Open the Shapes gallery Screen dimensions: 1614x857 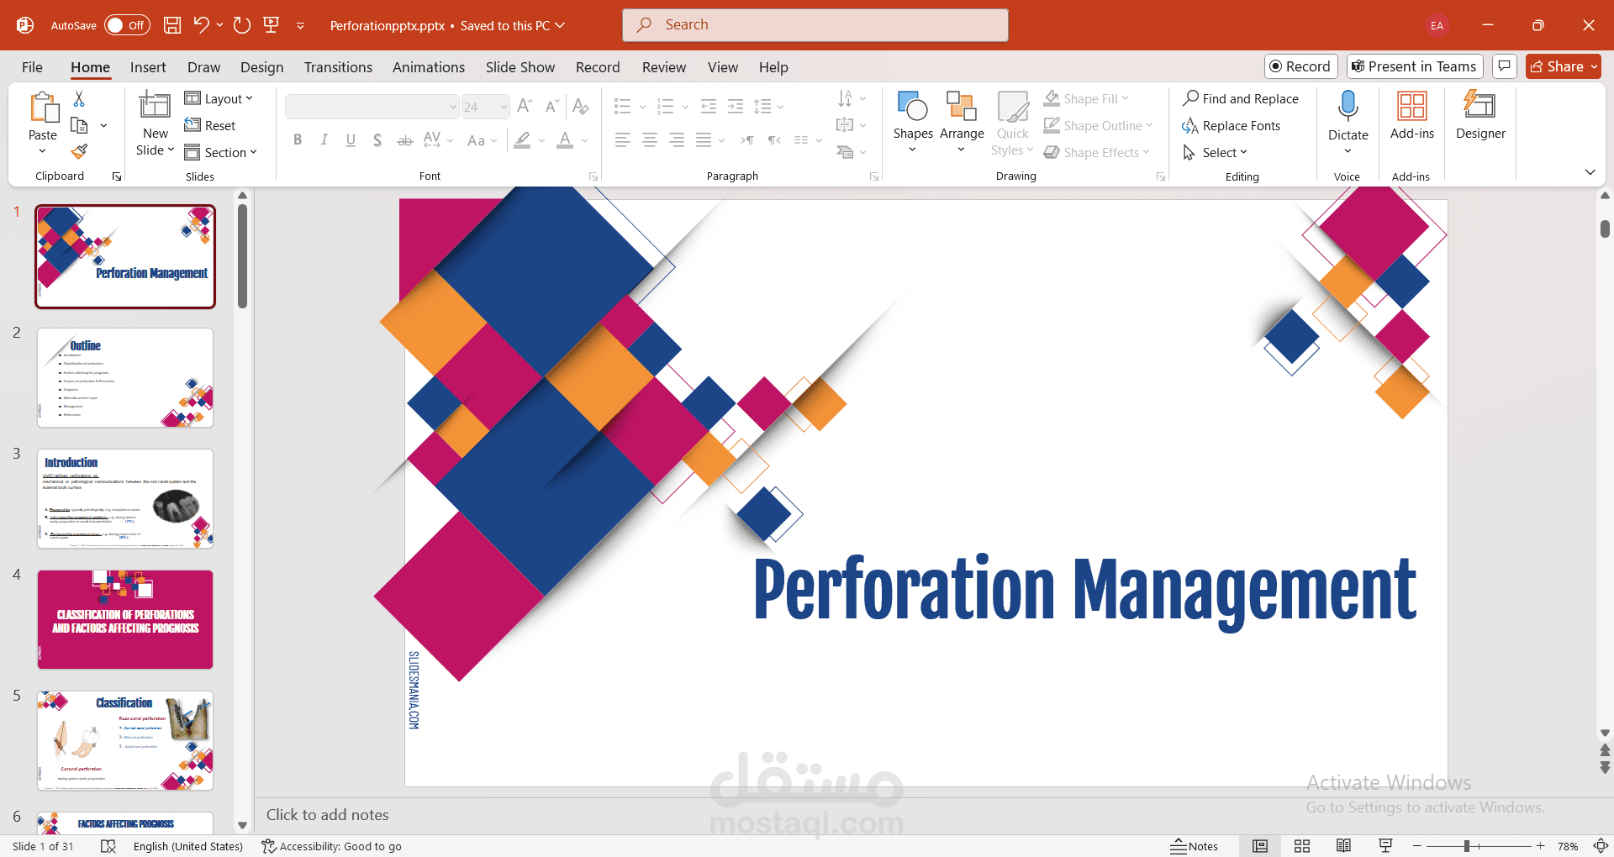[913, 121]
